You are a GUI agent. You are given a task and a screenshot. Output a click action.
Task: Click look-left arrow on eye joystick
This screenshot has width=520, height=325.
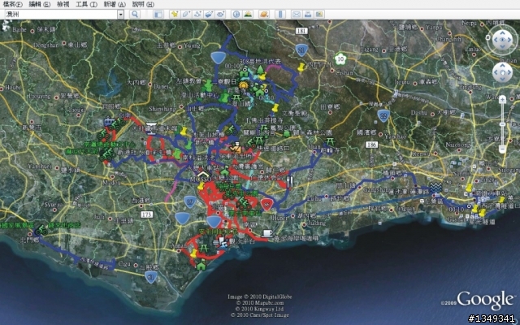point(496,40)
